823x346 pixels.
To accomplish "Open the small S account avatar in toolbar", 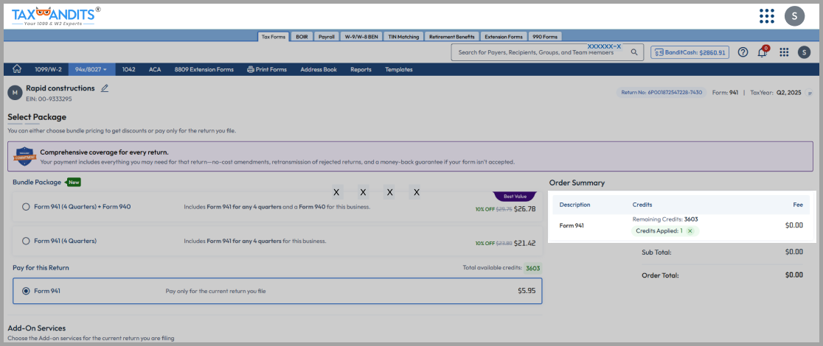I will tap(804, 52).
